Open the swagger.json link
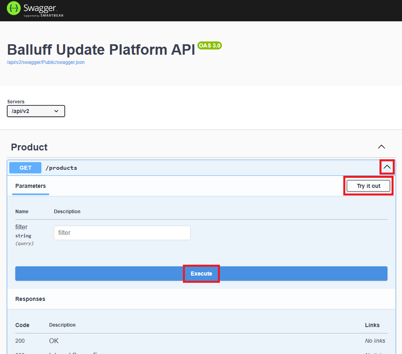Screen dimensions: 402x354 pyautogui.click(x=46, y=62)
